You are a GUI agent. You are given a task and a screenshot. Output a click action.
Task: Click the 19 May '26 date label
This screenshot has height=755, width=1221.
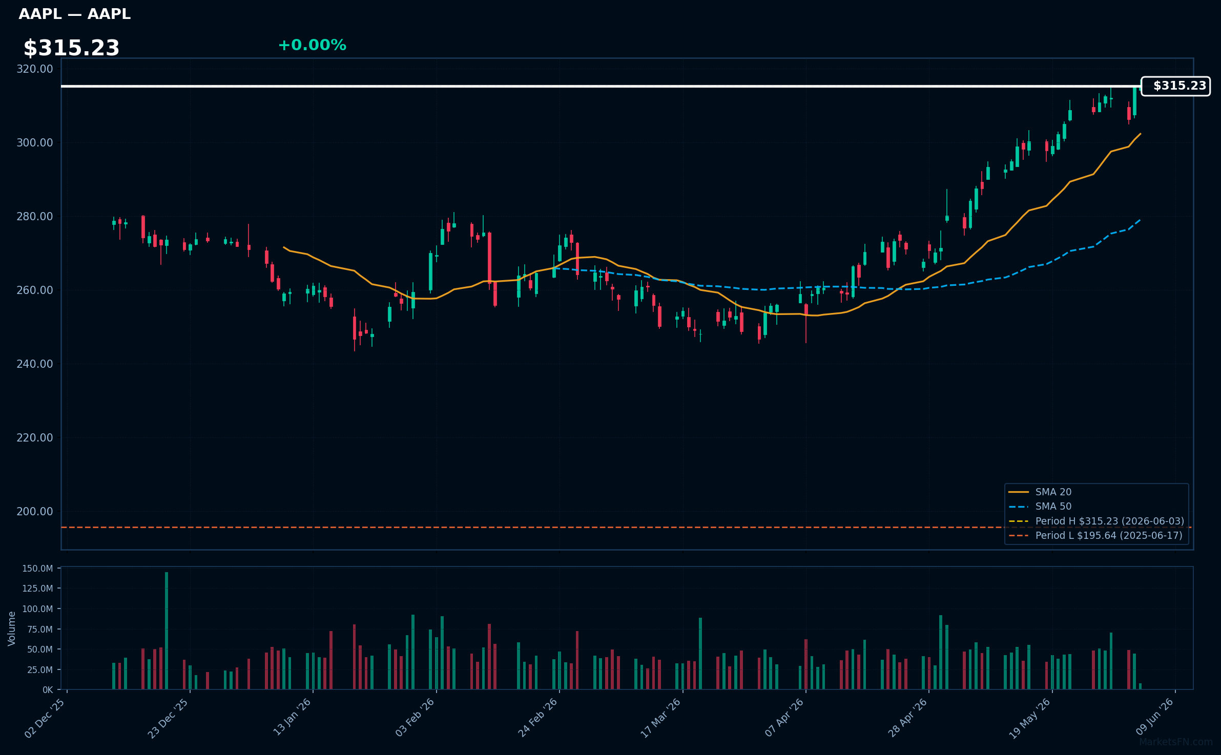pyautogui.click(x=1030, y=718)
